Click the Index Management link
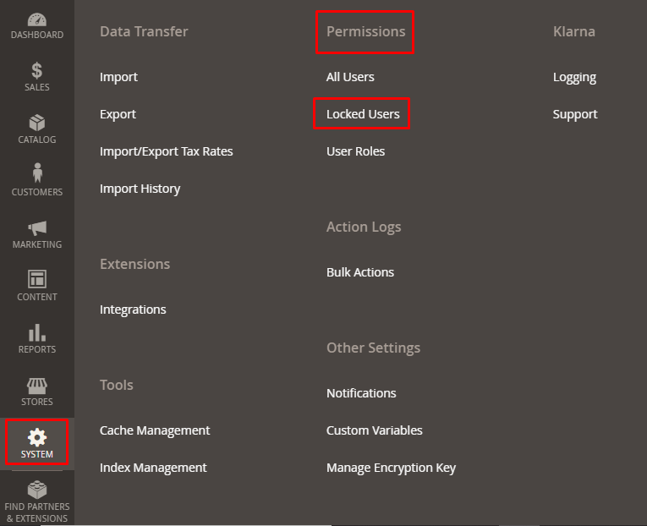647x526 pixels. click(153, 468)
